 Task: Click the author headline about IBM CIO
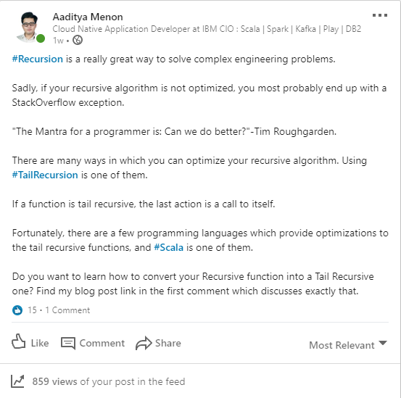click(207, 29)
